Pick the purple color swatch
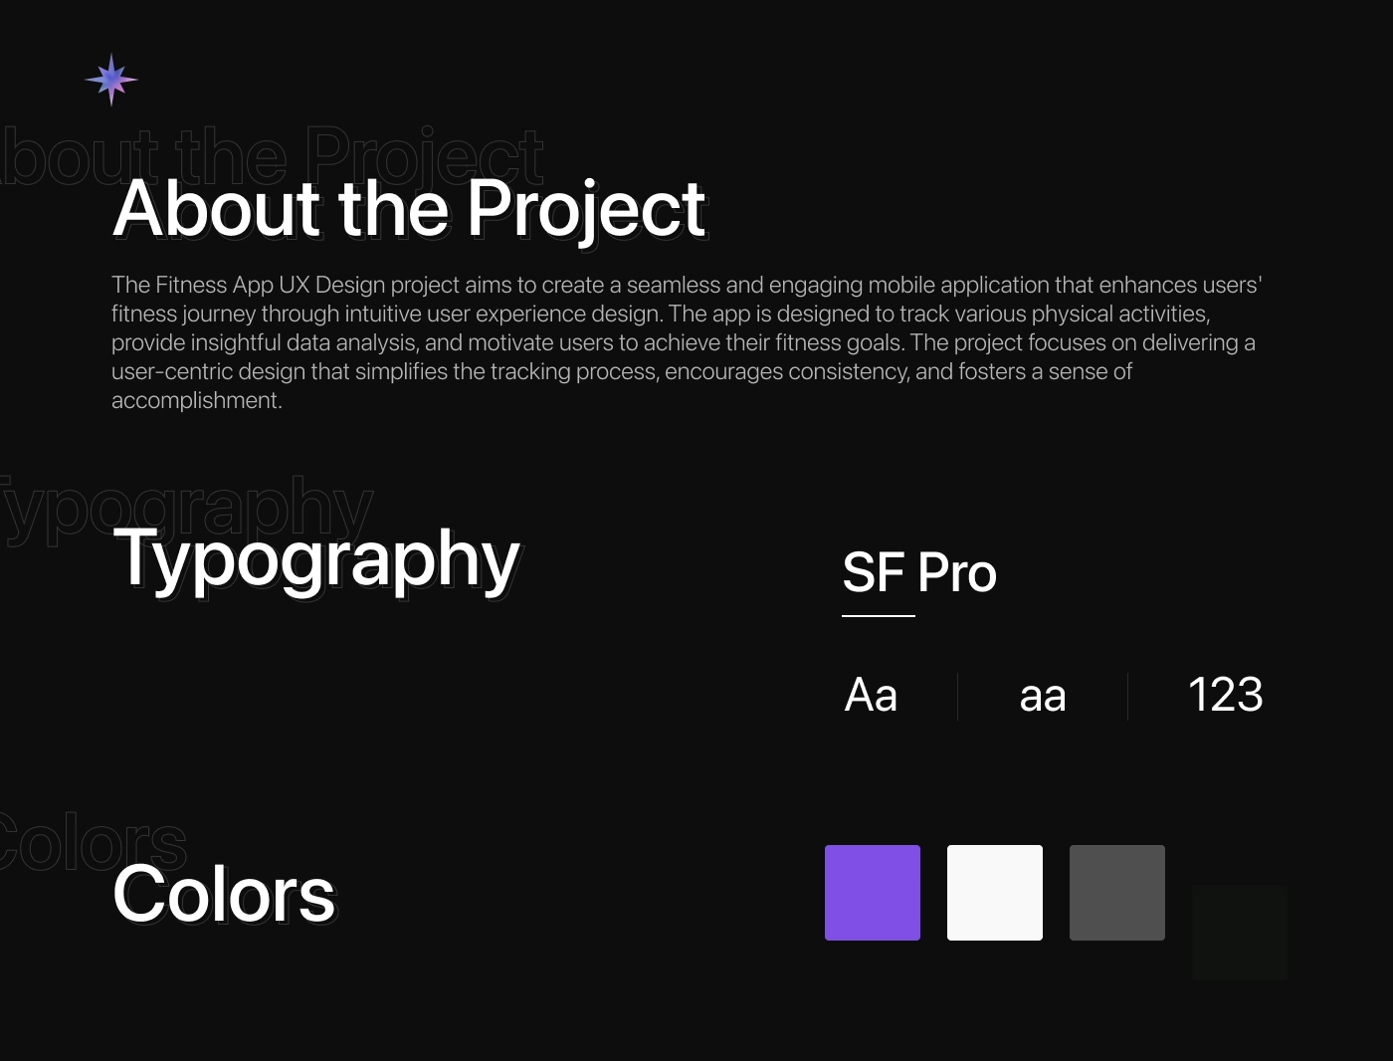The height and width of the screenshot is (1061, 1393). click(873, 893)
